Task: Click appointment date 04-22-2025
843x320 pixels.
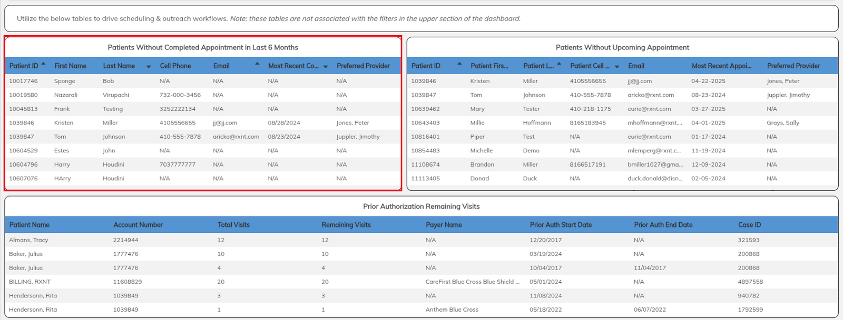Action: [708, 81]
